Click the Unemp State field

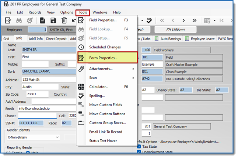point(186,90)
